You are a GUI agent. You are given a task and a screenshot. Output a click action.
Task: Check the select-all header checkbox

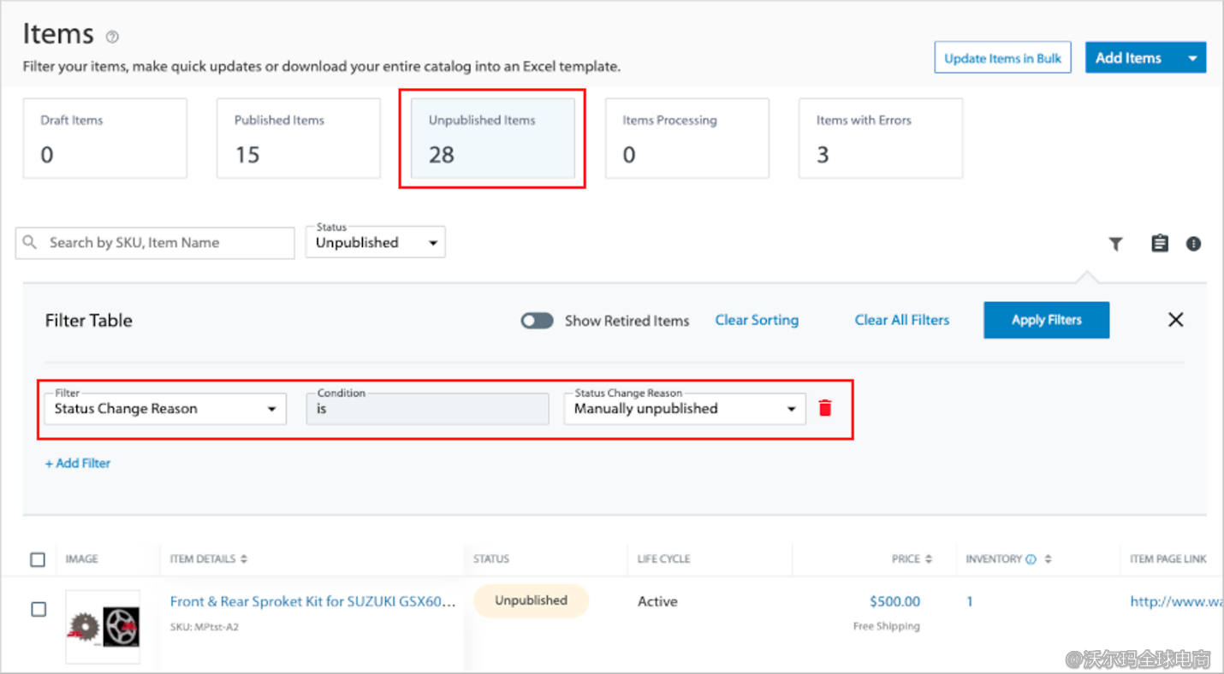pyautogui.click(x=38, y=559)
